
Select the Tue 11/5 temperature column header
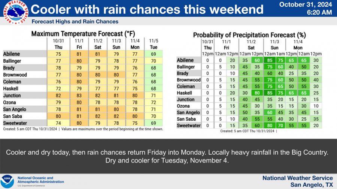[x=154, y=44]
